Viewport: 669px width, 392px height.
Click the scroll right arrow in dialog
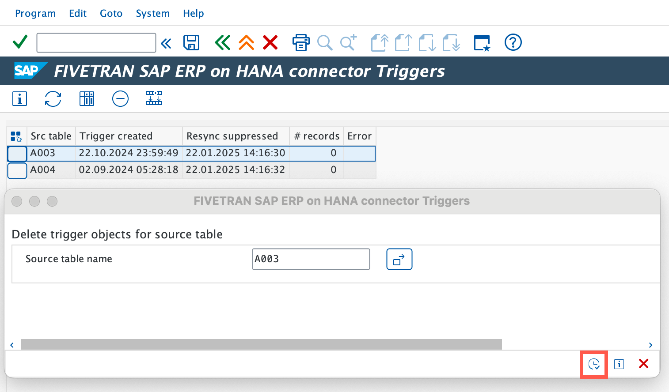(x=650, y=345)
